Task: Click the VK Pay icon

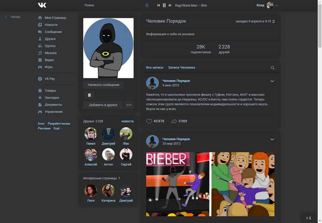Action: (40, 79)
